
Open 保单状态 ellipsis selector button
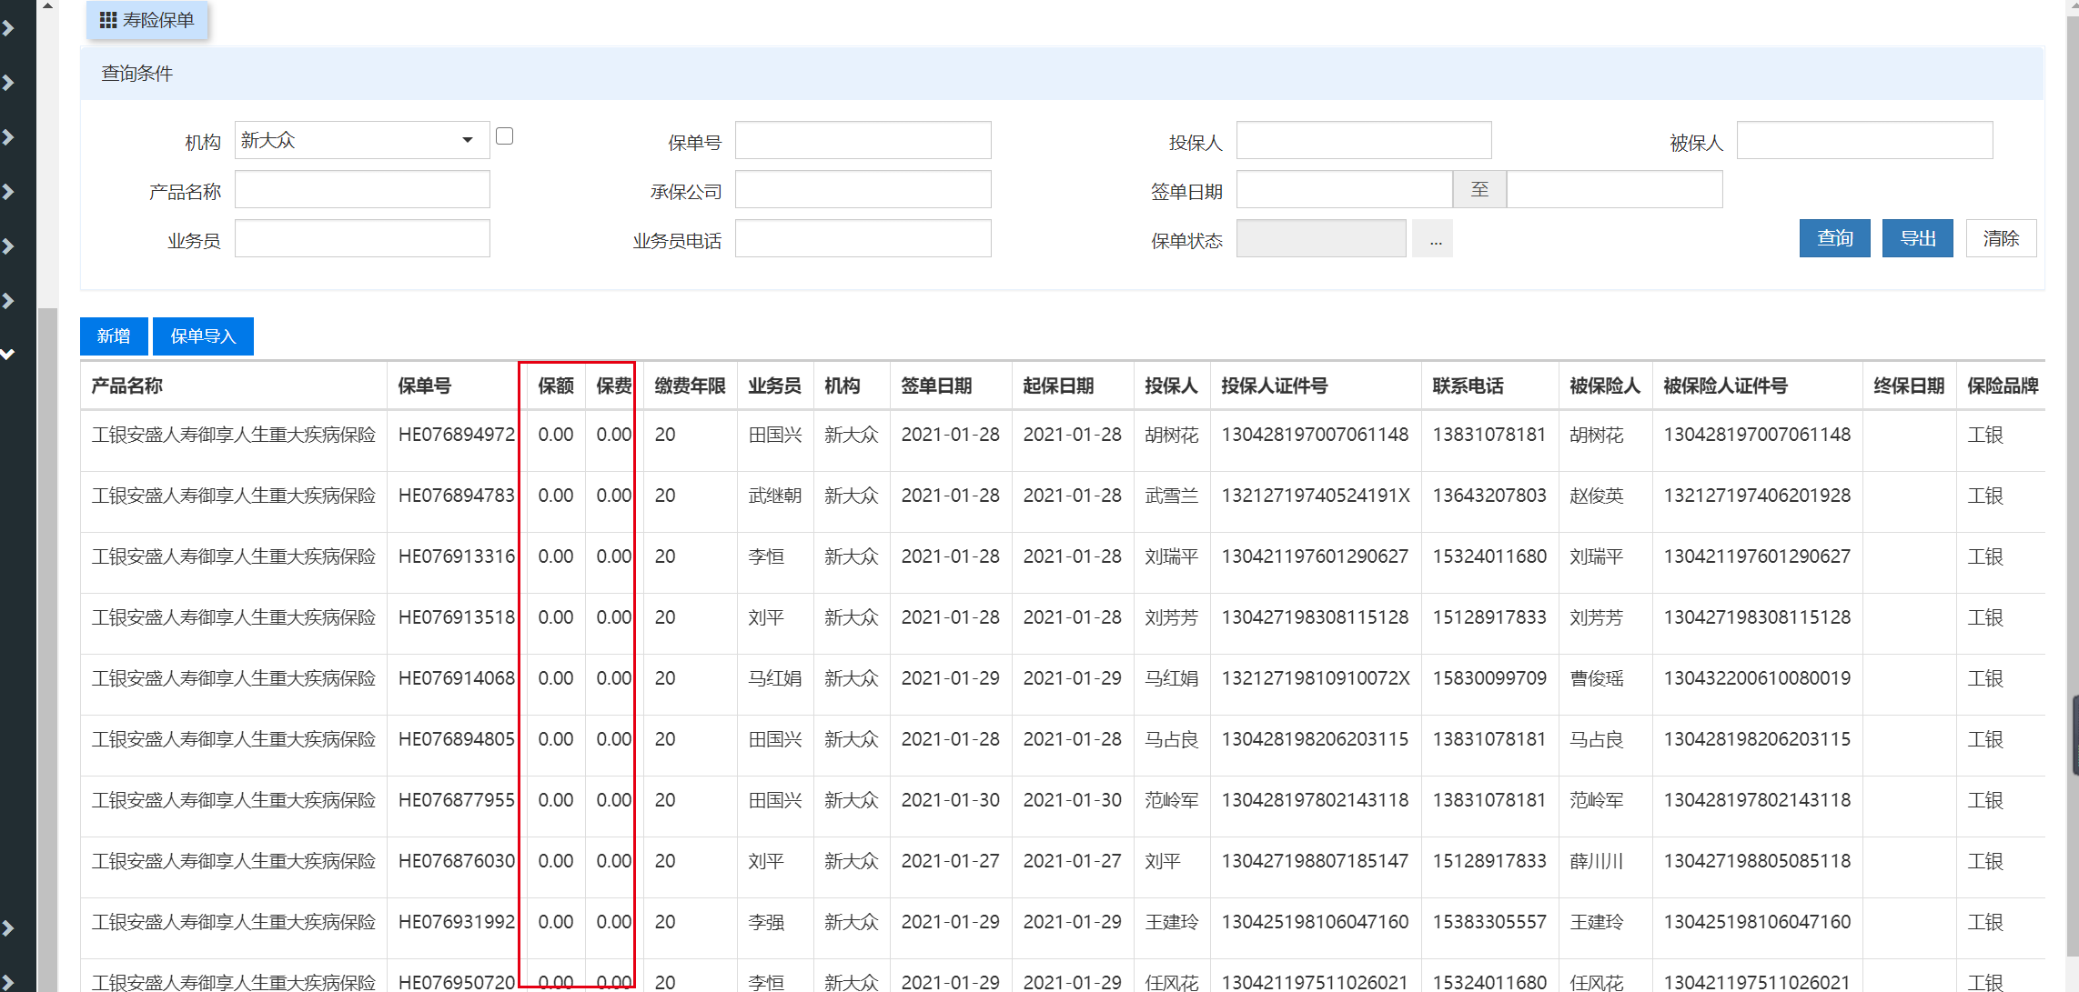pos(1435,239)
